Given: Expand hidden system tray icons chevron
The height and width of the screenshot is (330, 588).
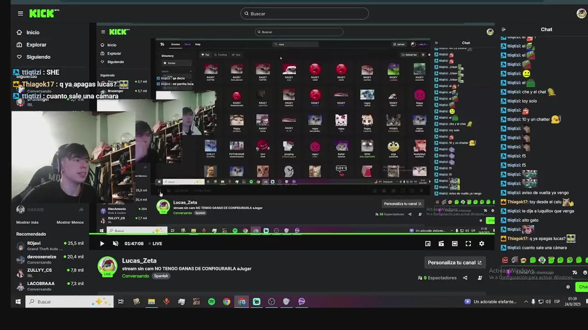Looking at the screenshot, I should 526,302.
